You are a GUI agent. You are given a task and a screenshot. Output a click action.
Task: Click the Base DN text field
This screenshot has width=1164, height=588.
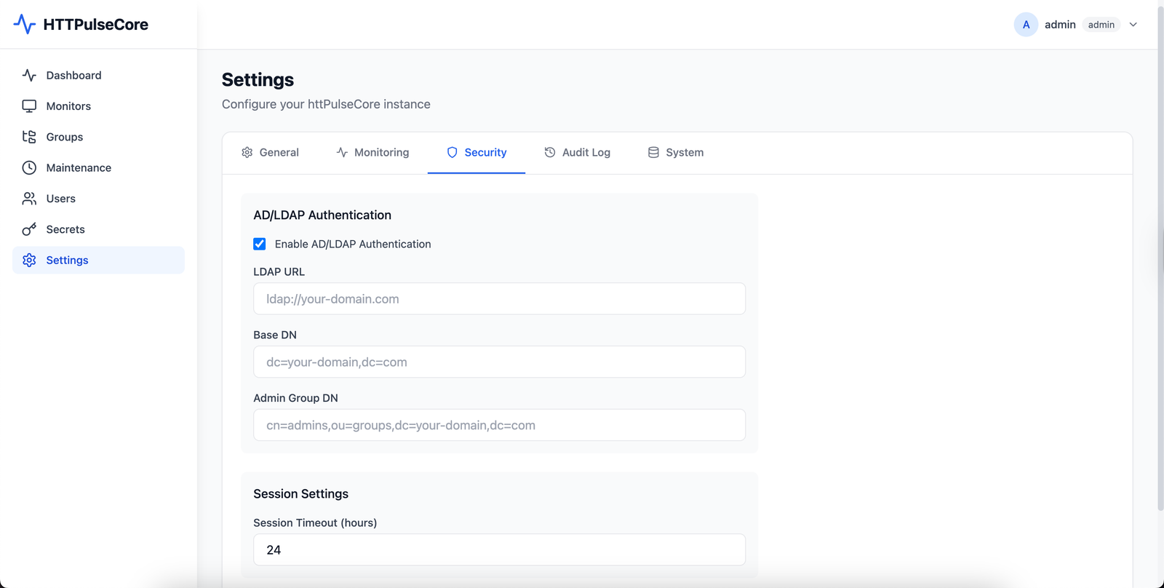499,362
